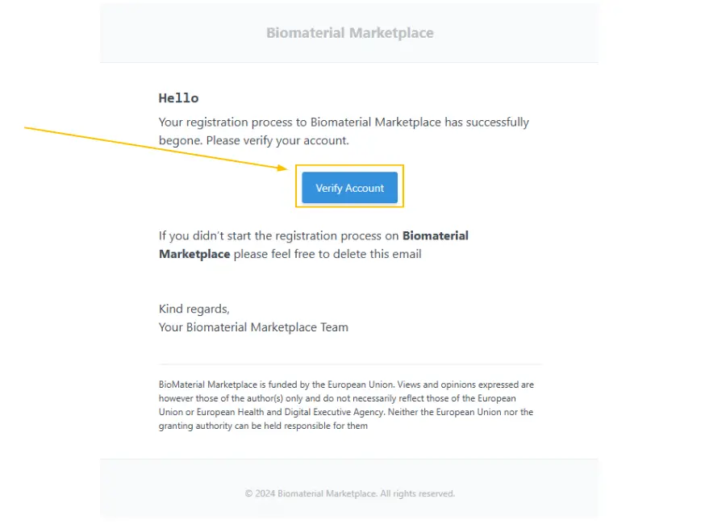
Task: Click the sentence 'Please verify your account.'
Action: [x=277, y=140]
